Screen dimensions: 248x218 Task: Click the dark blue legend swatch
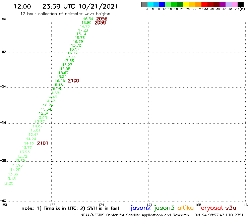click(x=162, y=4)
